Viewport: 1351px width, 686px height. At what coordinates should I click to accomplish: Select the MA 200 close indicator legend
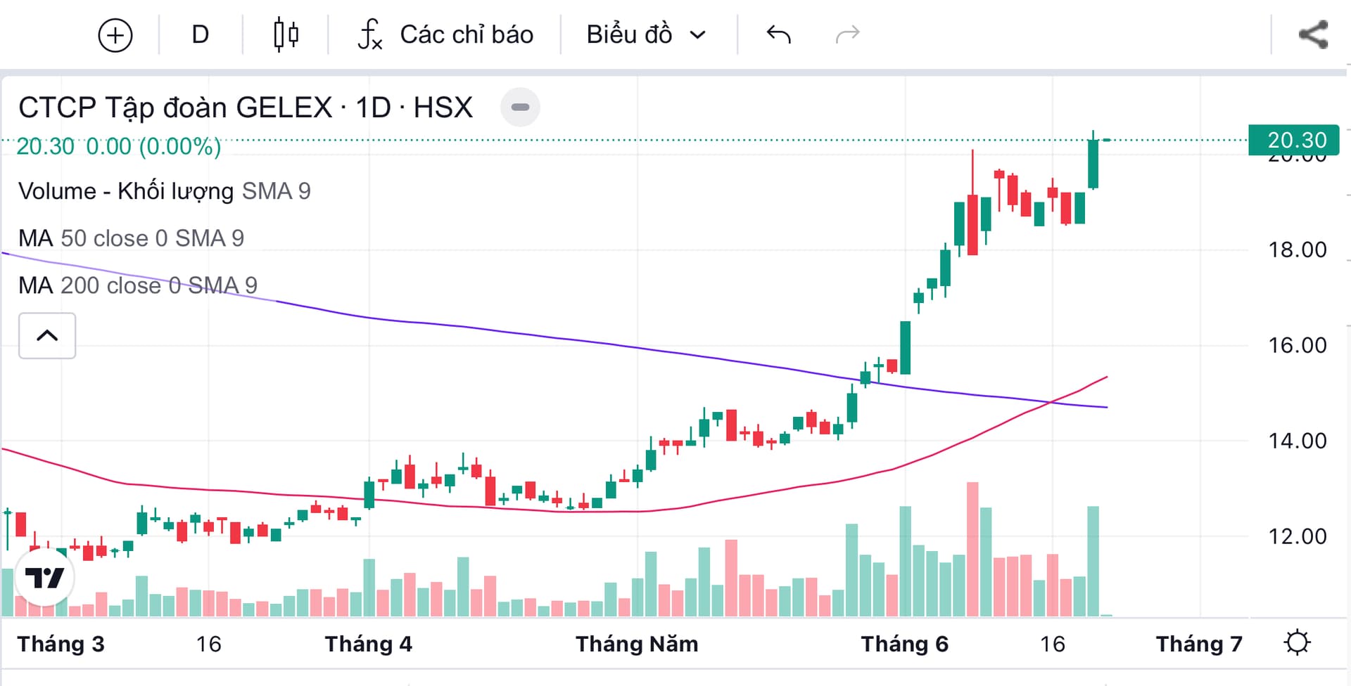point(137,285)
